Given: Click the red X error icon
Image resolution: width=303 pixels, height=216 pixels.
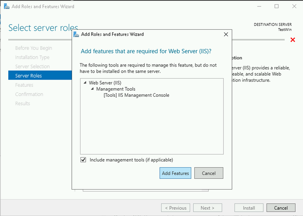Looking at the screenshot, I should [x=293, y=40].
